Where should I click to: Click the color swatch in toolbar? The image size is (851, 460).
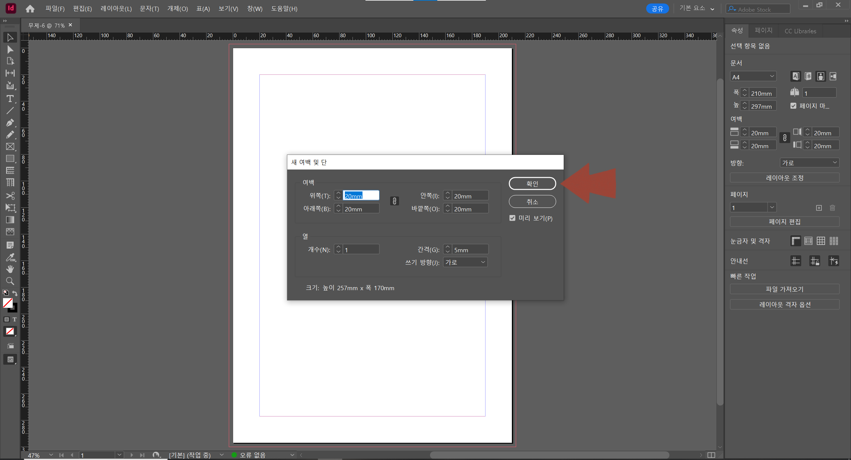point(7,303)
